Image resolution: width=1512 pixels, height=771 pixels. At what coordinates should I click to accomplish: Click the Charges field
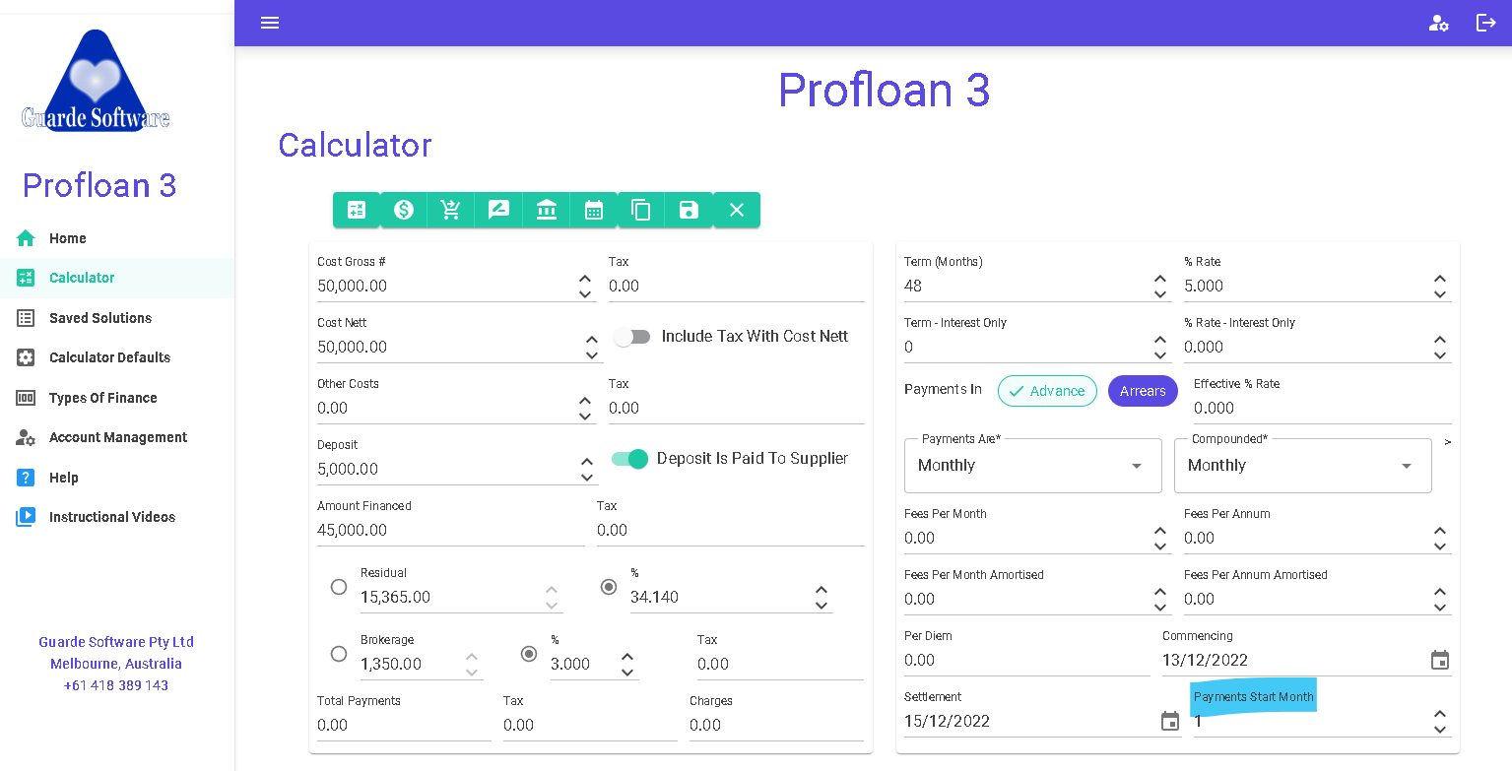pos(776,726)
